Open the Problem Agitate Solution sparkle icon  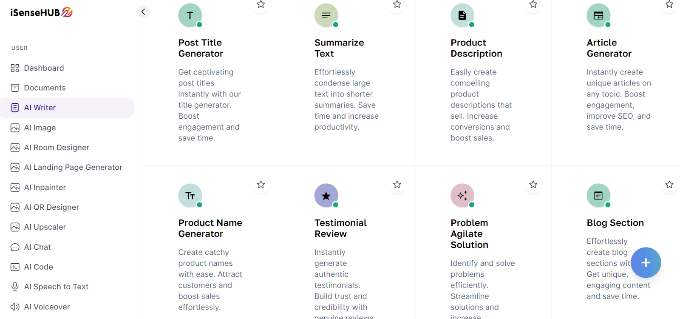click(x=462, y=196)
